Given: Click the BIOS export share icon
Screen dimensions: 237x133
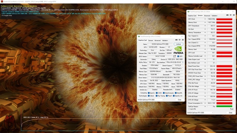Looking at the screenshot, I should click(x=174, y=56).
